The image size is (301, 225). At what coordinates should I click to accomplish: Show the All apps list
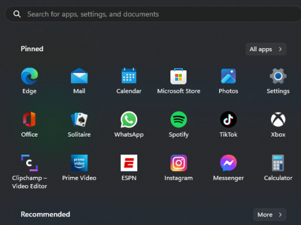coord(266,49)
